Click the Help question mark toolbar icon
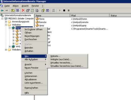131x100 pixels. [43, 10]
